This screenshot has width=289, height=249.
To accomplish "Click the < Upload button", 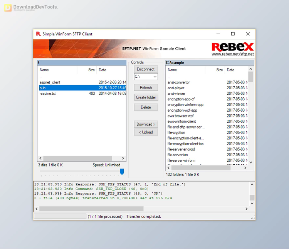I will point(146,132).
